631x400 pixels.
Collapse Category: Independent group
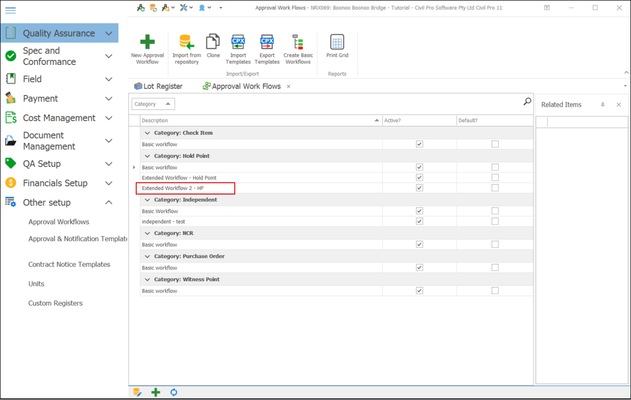coord(147,200)
